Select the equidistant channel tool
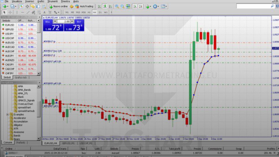279x157 pixels. click(33, 12)
